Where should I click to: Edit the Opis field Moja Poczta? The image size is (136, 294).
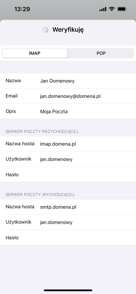(x=68, y=111)
